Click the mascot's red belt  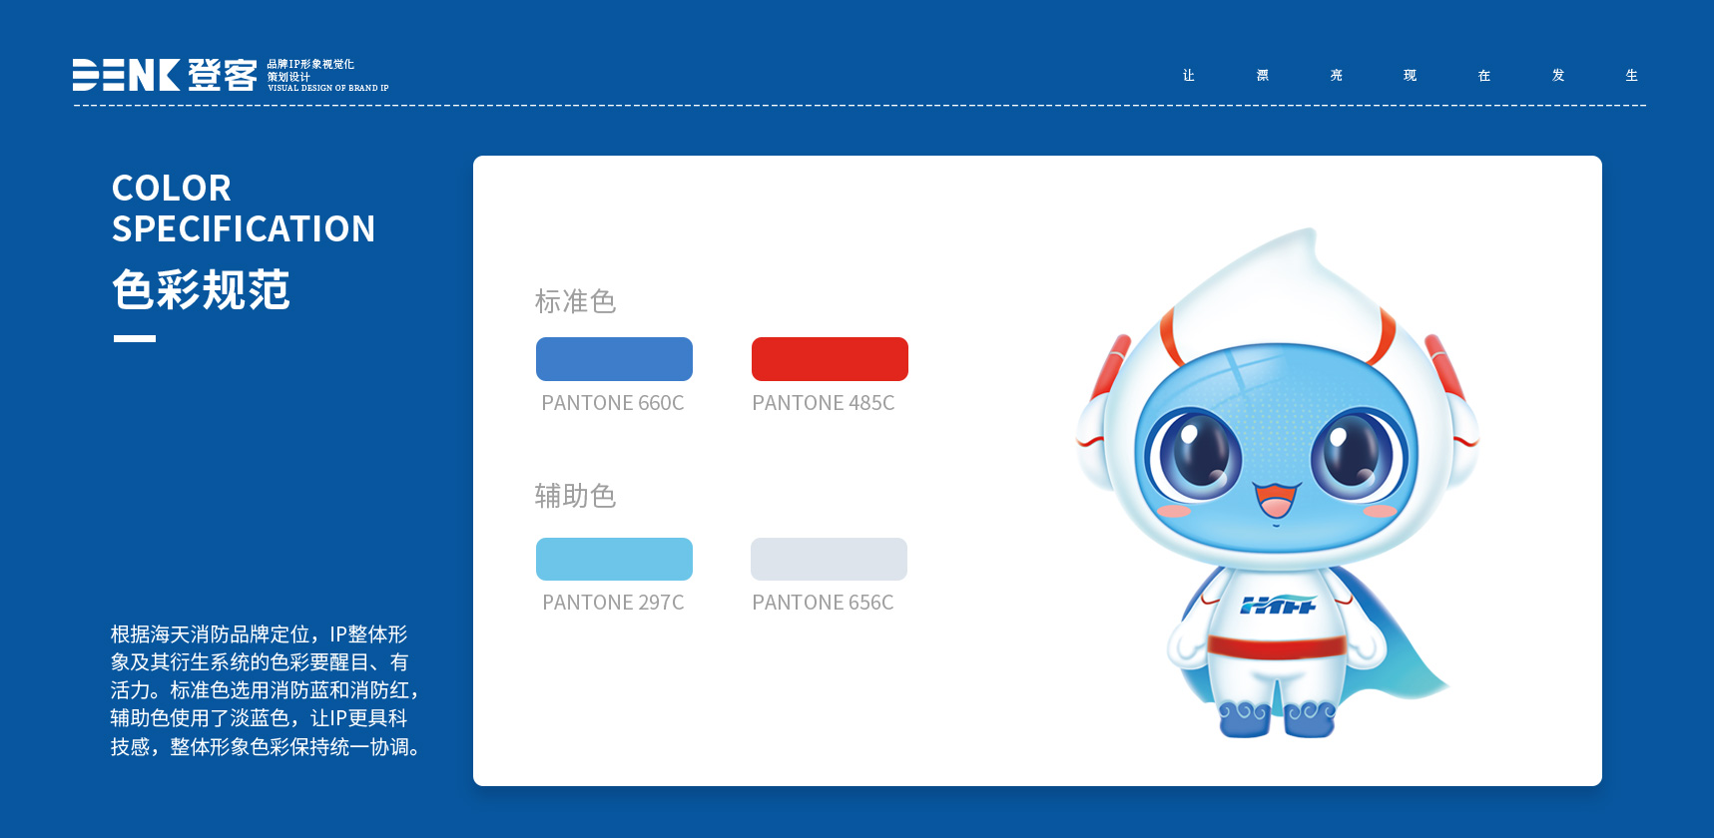(1276, 647)
